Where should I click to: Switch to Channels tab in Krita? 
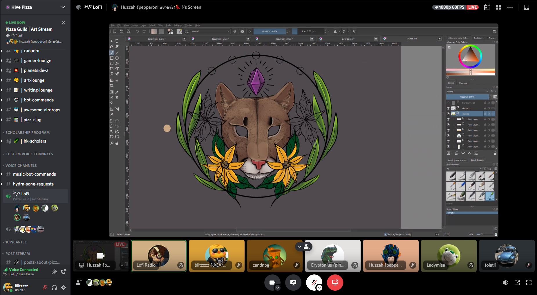pyautogui.click(x=463, y=83)
